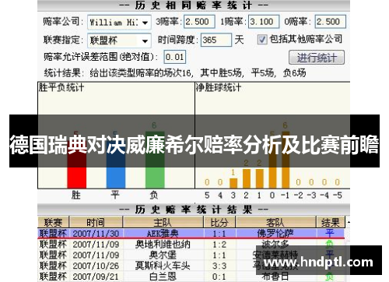Select the 1:2 score cell
389x282 pixels.
click(x=219, y=245)
